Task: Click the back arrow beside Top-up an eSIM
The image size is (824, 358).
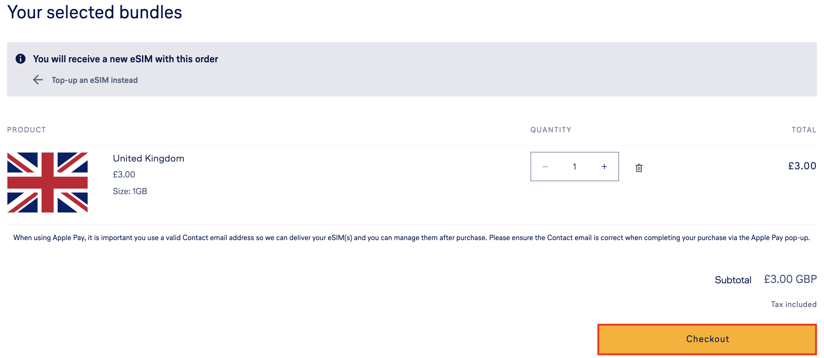Action: click(x=38, y=80)
